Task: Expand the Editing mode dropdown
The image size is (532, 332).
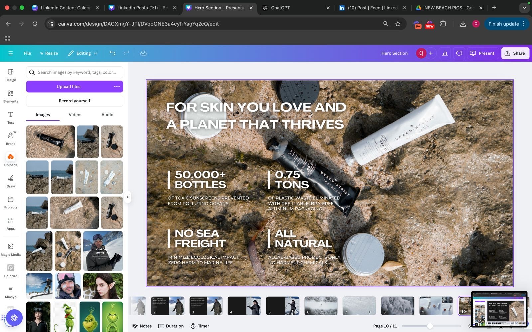Action: pos(83,53)
